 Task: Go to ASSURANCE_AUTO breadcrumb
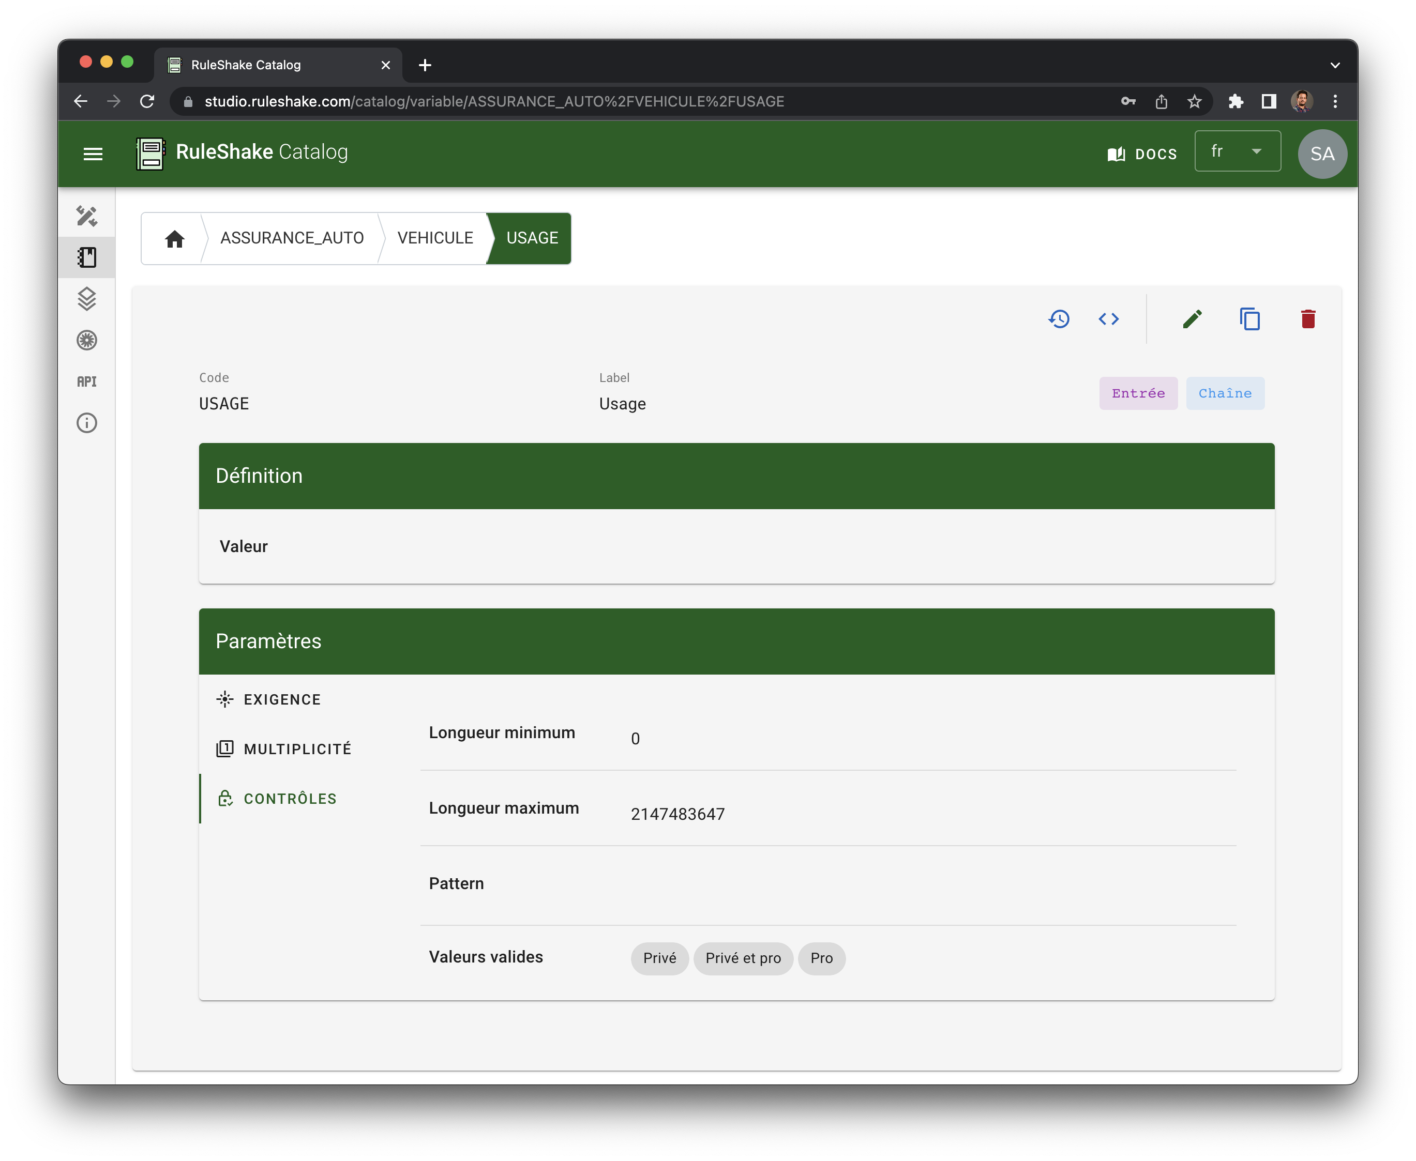coord(292,238)
